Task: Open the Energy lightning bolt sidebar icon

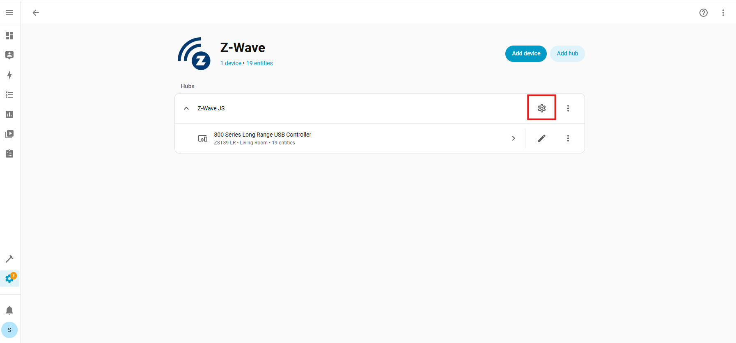Action: [x=9, y=75]
